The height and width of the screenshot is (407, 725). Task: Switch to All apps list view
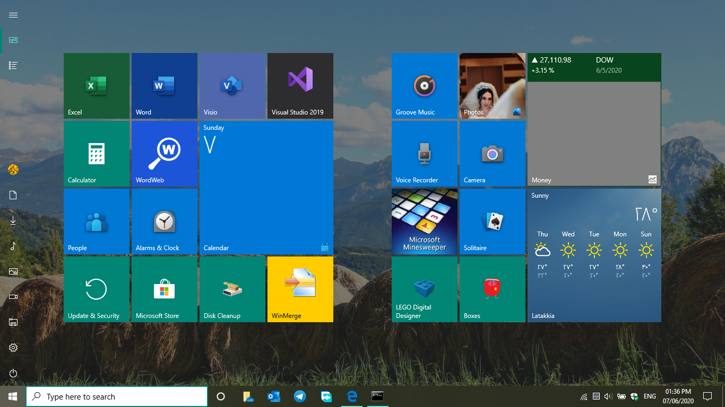click(13, 66)
